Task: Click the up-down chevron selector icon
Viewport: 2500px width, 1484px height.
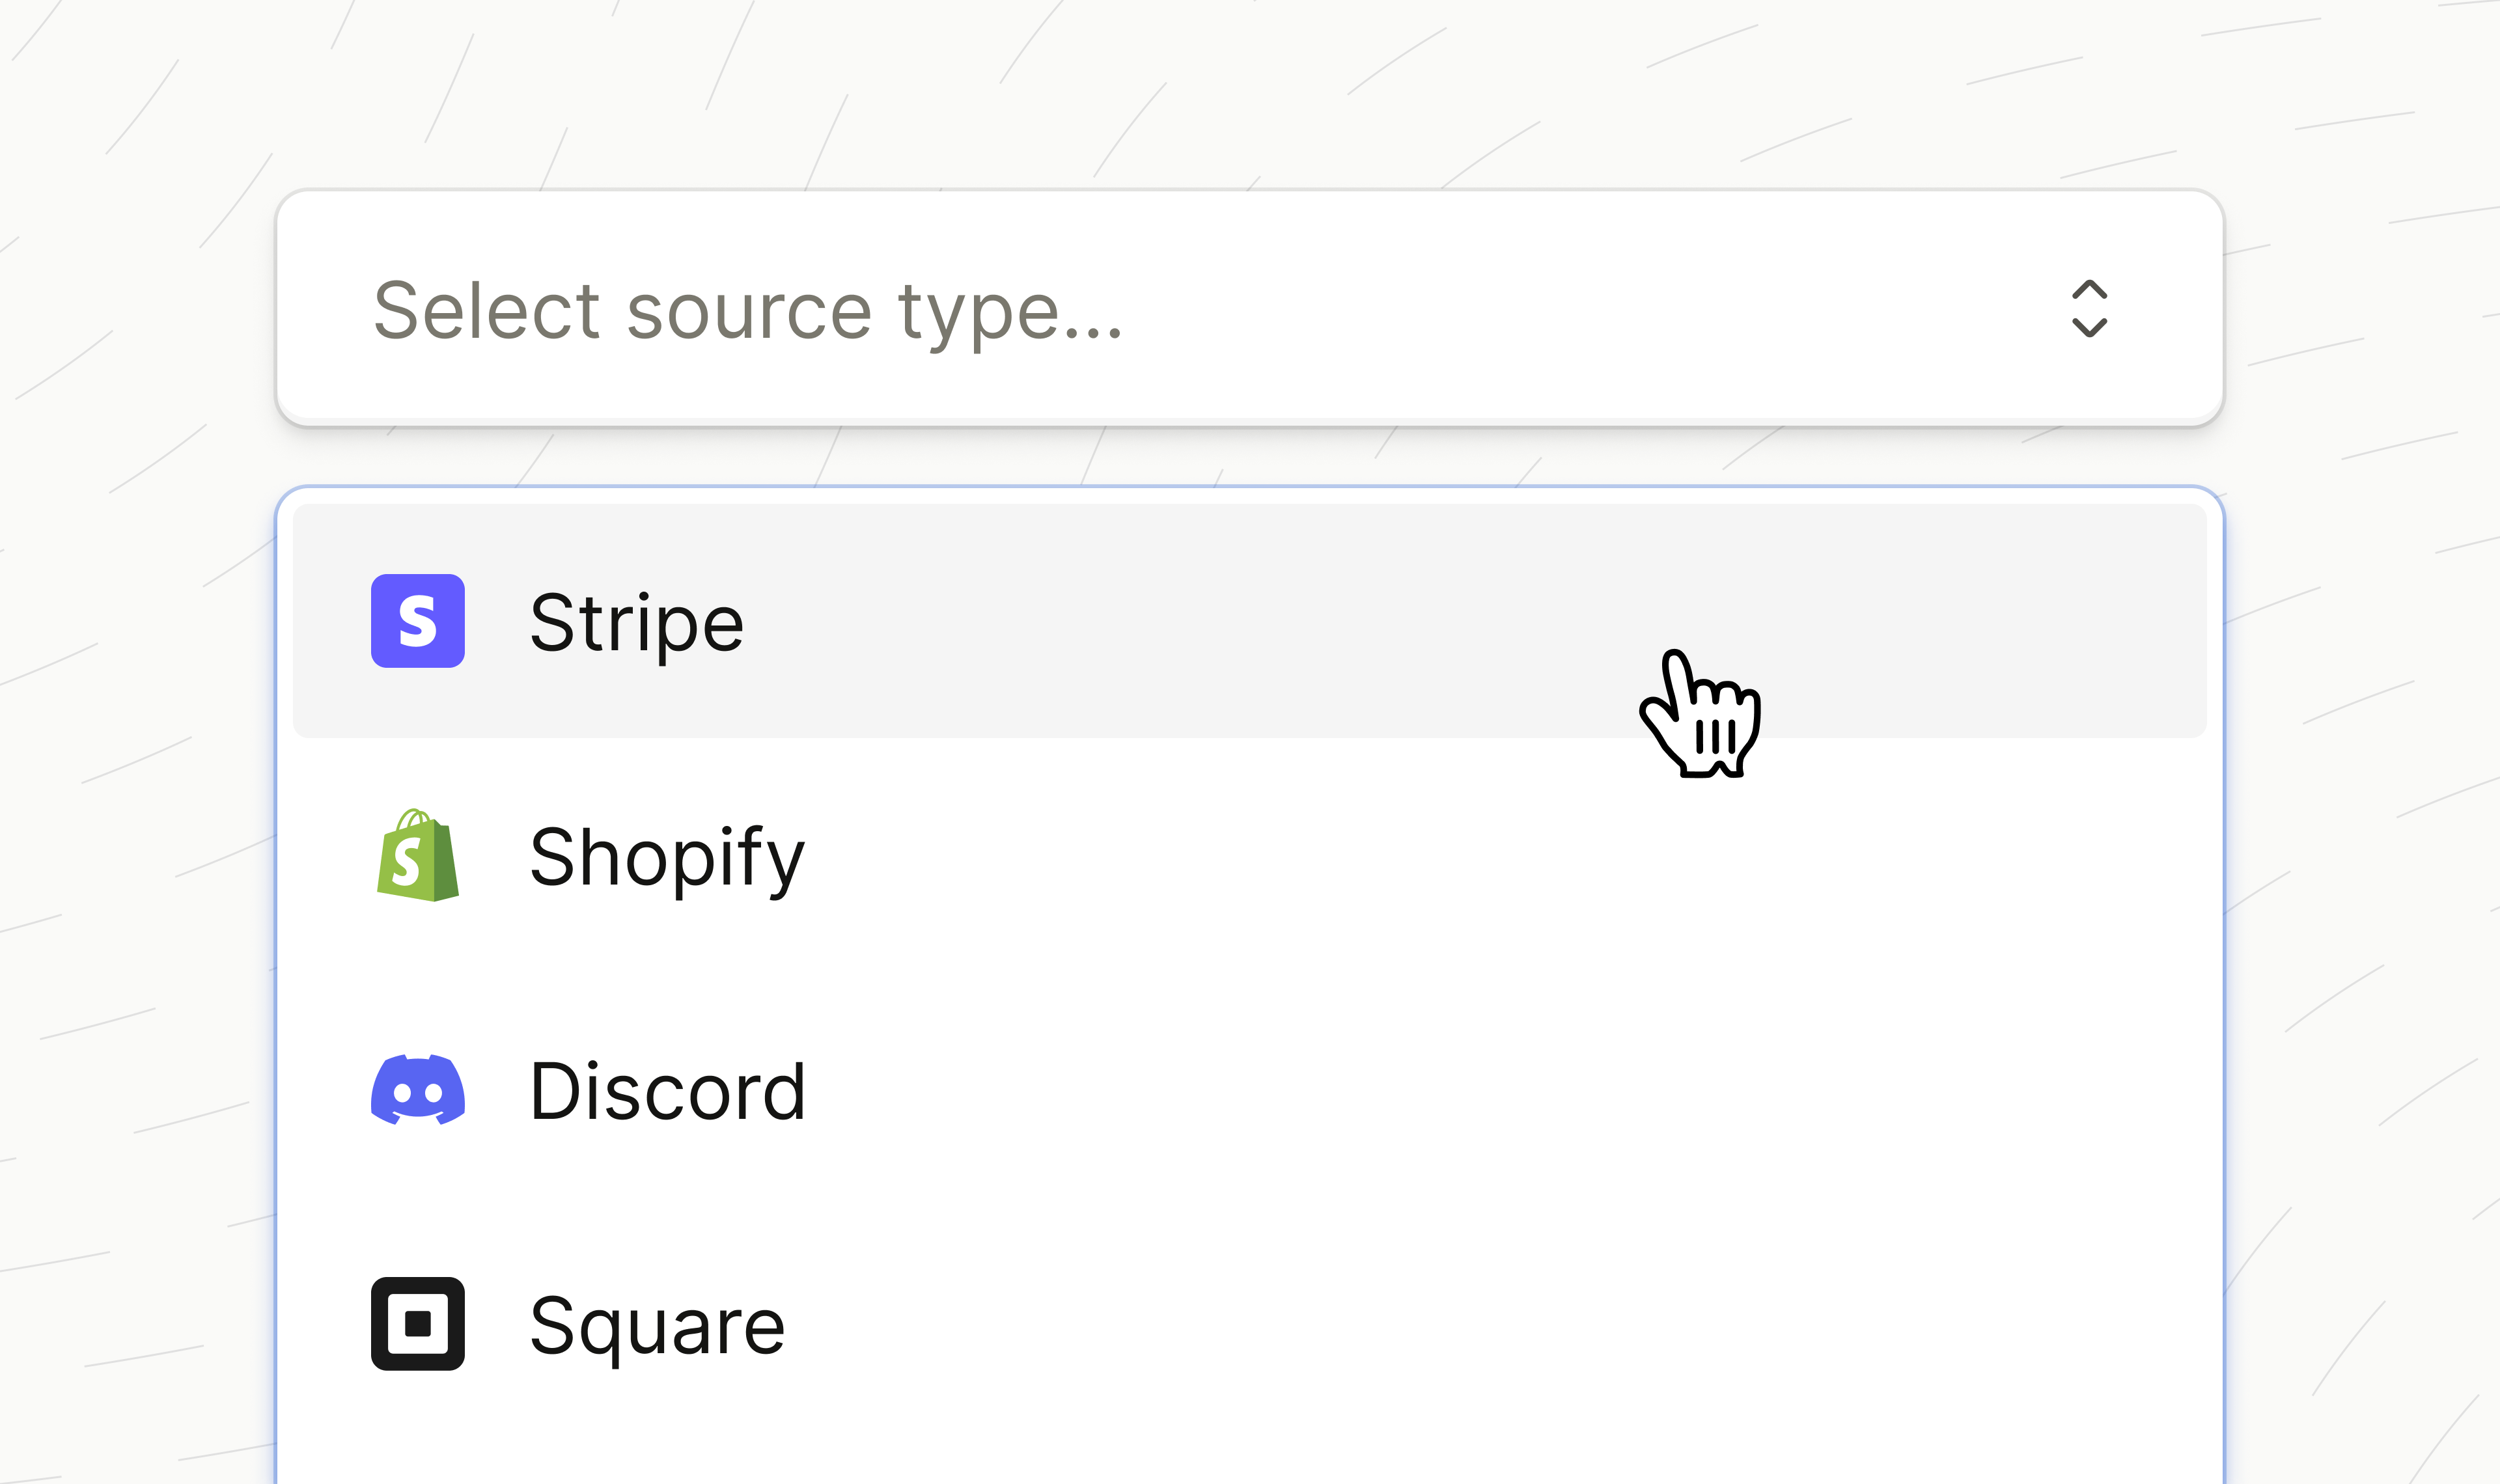Action: pos(2089,308)
